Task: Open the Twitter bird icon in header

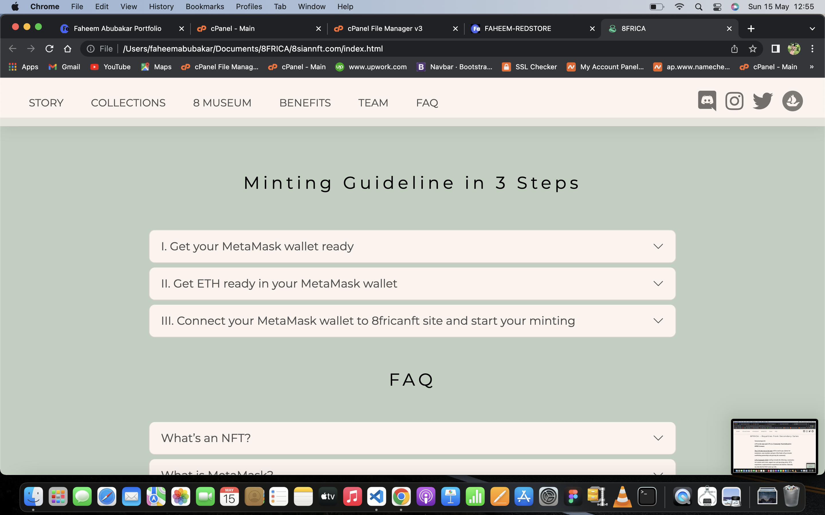Action: point(763,101)
